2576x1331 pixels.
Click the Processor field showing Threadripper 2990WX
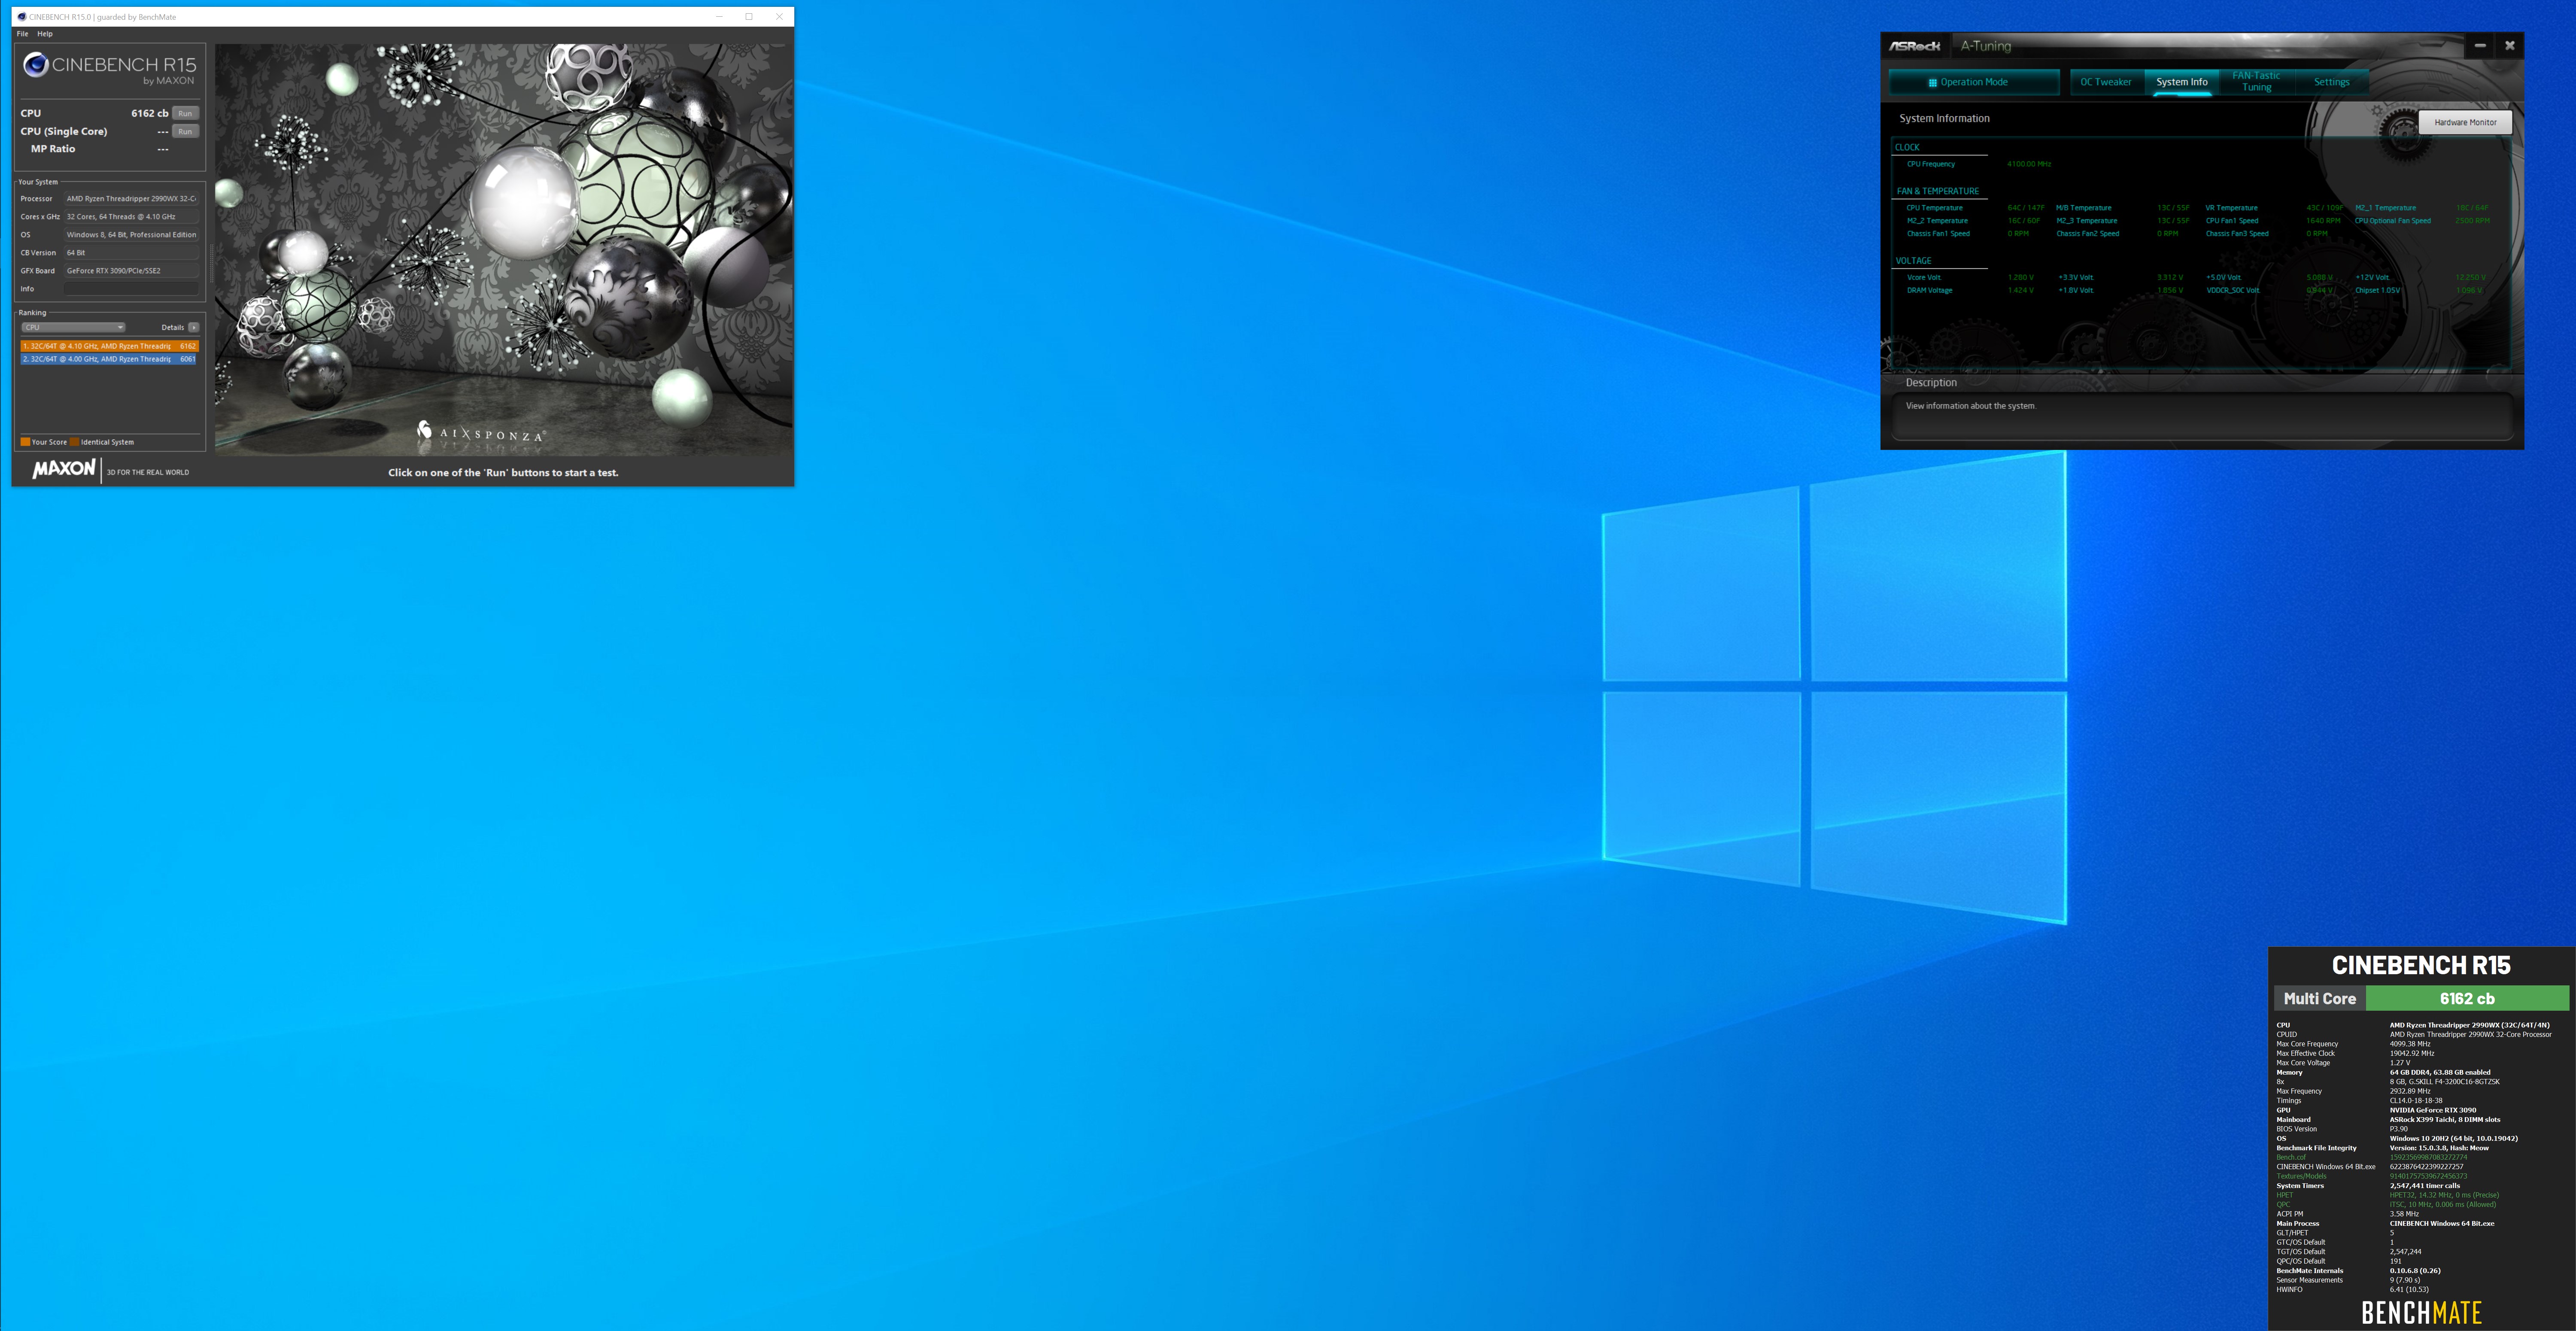pyautogui.click(x=131, y=199)
